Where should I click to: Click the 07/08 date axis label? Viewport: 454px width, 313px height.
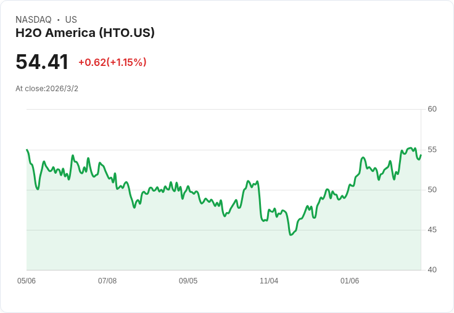(x=107, y=281)
